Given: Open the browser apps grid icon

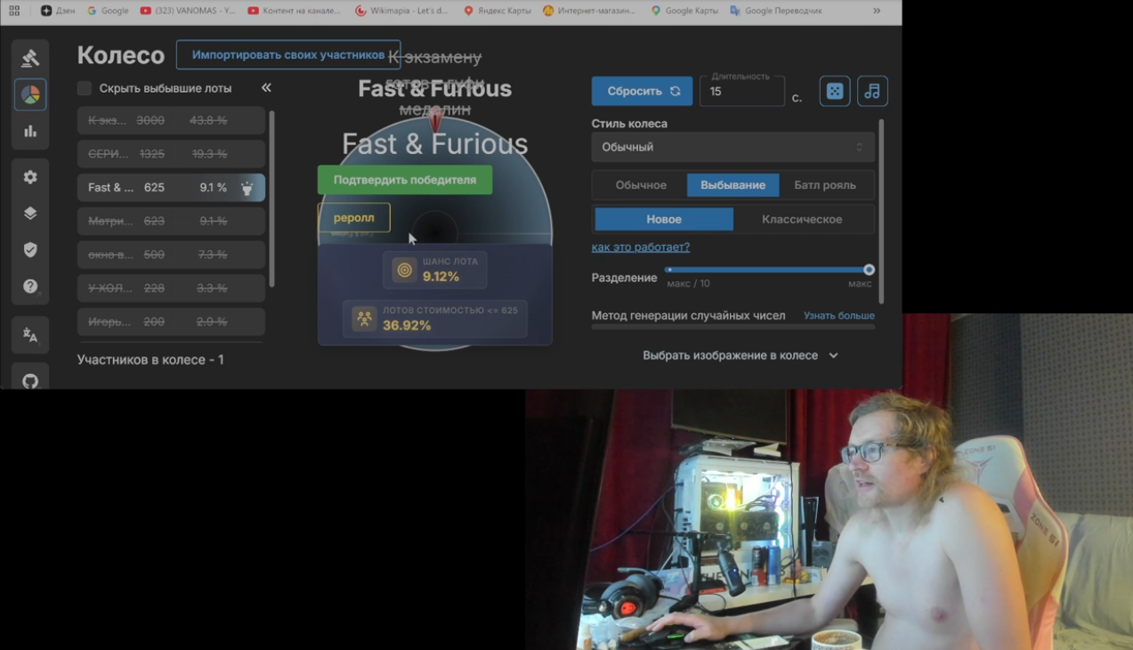Looking at the screenshot, I should 14,11.
